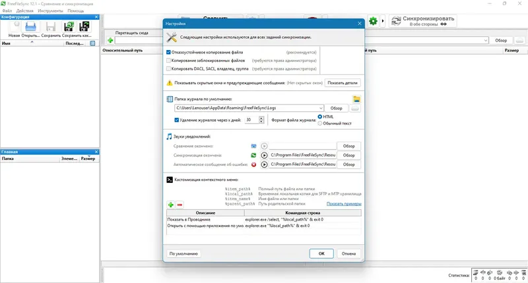The image size is (528, 283).
Task: Play the Синхронизация окончена sound
Action: pyautogui.click(x=264, y=155)
